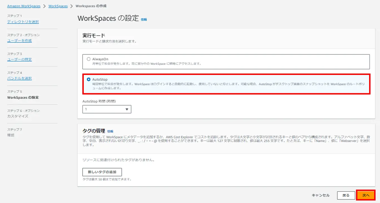Click the text リソースに関連付けられたタグがありません
Viewport: 380px width, 203px height.
[x=118, y=160]
